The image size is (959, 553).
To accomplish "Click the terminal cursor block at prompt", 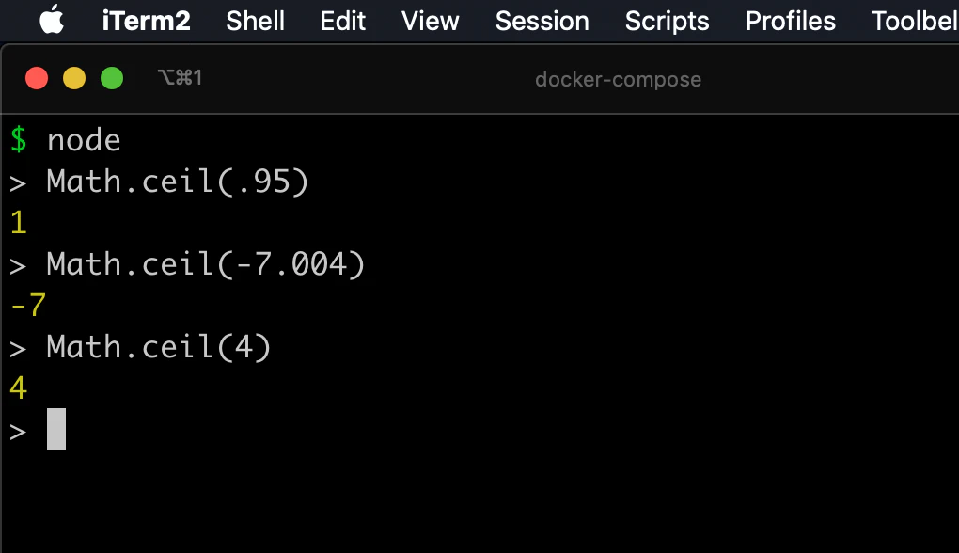I will tap(56, 429).
